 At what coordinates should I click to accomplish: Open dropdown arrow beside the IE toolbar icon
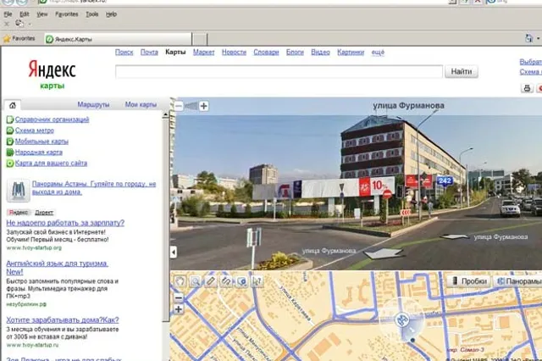30,24
